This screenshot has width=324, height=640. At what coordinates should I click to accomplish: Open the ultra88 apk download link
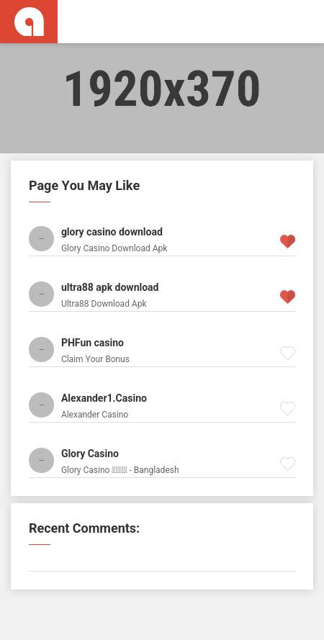pos(109,287)
